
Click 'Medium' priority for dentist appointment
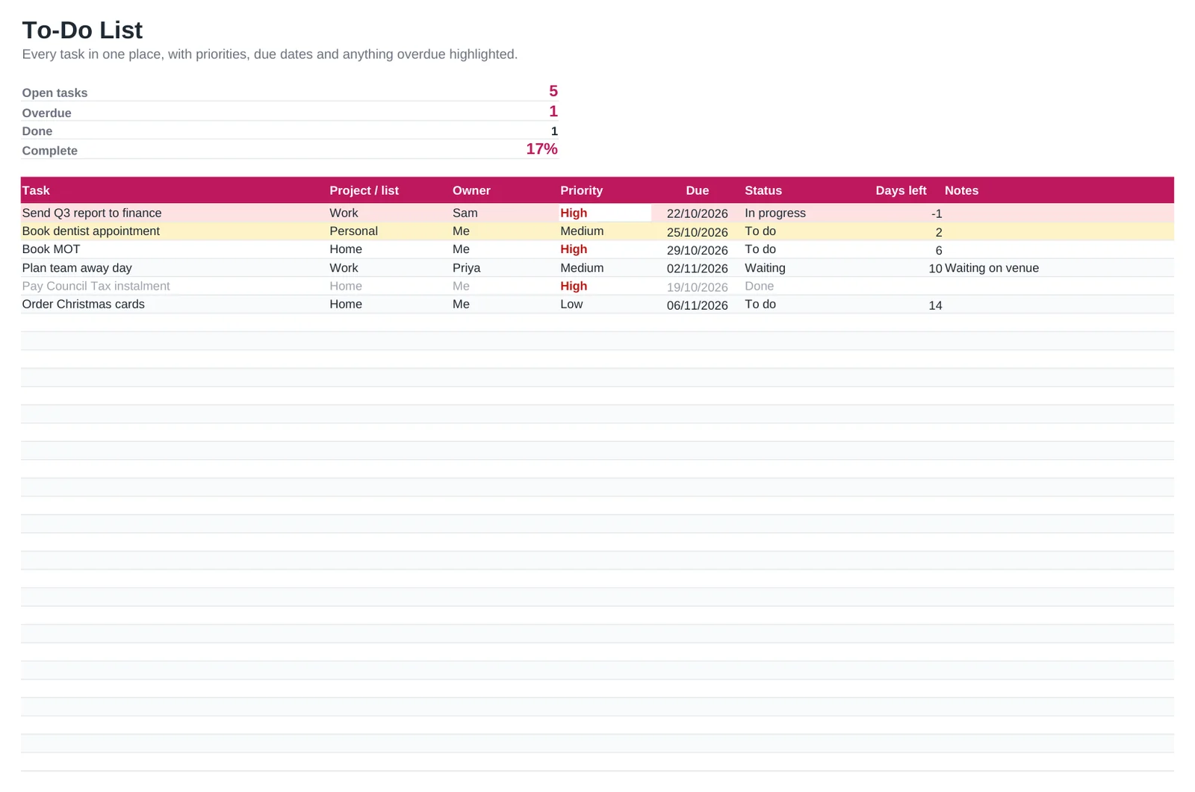pyautogui.click(x=582, y=231)
